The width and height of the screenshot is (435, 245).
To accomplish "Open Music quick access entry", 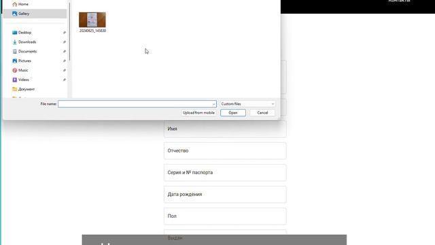I will coord(23,70).
